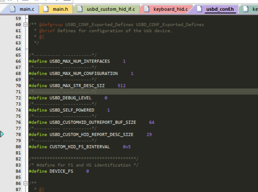Open the usbd_custom_hid_if.c tab
This screenshot has width=258, height=192.
(107, 9)
